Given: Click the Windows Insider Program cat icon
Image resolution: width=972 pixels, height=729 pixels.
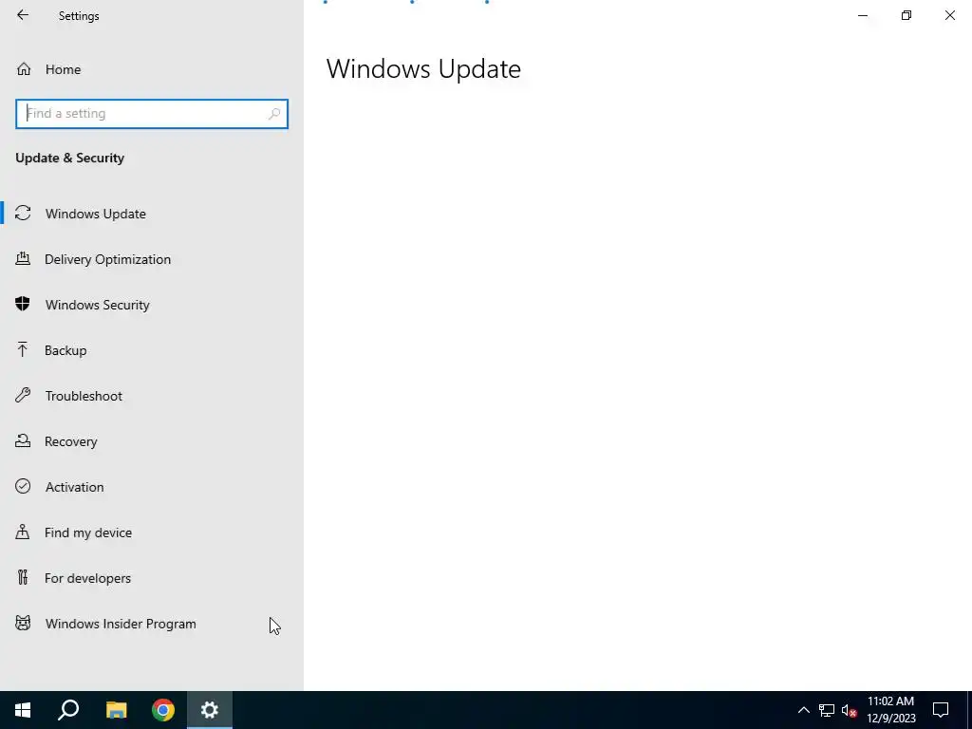Looking at the screenshot, I should [23, 623].
